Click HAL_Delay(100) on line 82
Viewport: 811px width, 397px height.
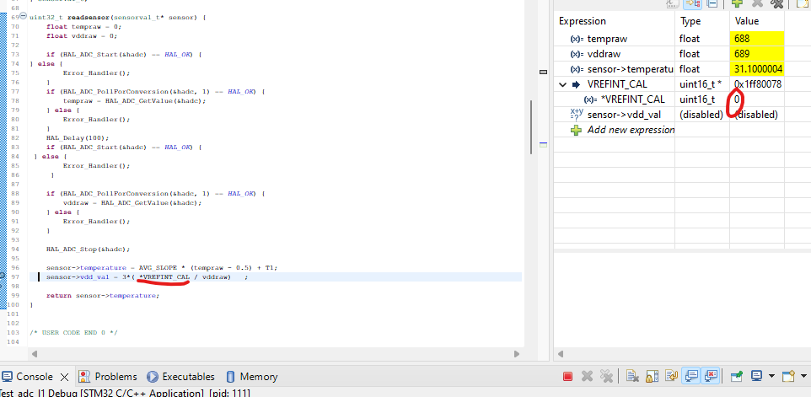78,138
